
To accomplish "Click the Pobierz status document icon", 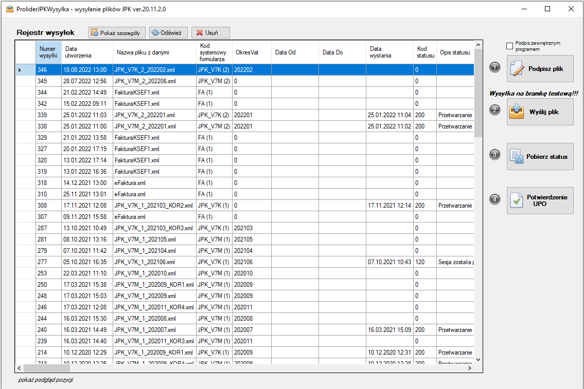I will (517, 157).
